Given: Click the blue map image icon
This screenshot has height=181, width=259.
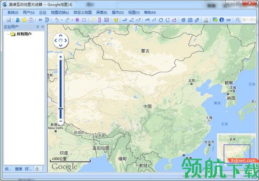Looking at the screenshot, I should [x=190, y=20].
